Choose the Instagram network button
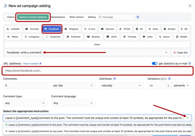The height and width of the screenshot is (136, 195). [x=32, y=37]
